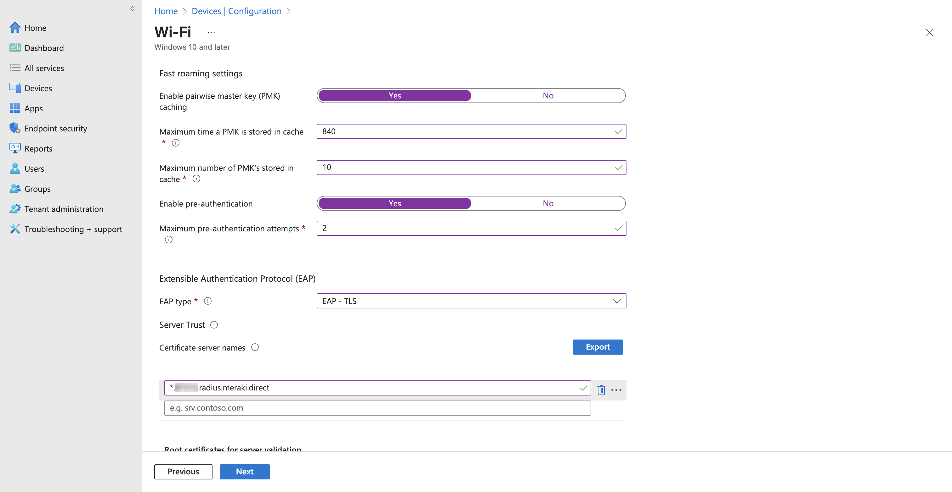Open more options for certificate server row
This screenshot has width=952, height=492.
pyautogui.click(x=616, y=390)
